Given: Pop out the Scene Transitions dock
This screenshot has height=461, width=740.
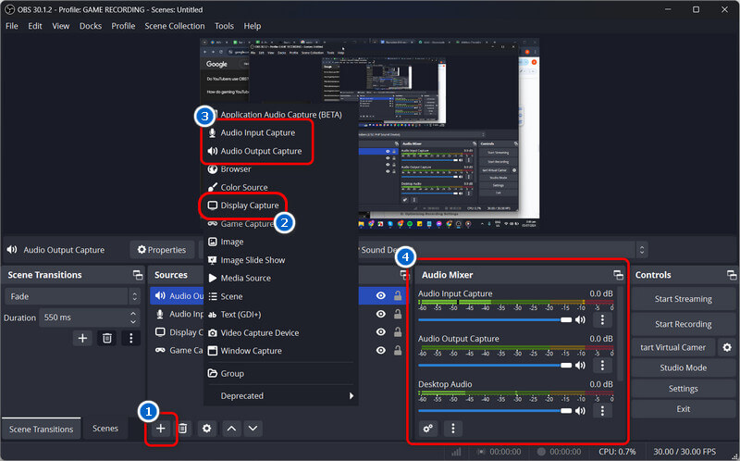Looking at the screenshot, I should [x=137, y=275].
